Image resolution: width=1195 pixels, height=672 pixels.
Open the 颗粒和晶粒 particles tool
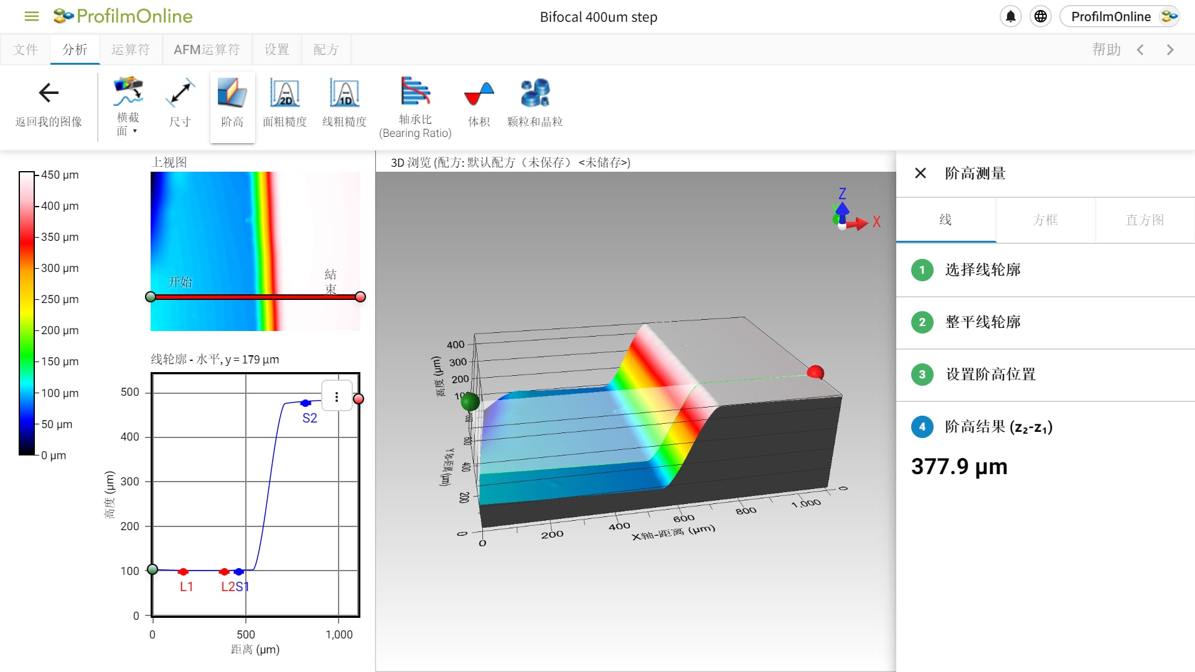535,105
